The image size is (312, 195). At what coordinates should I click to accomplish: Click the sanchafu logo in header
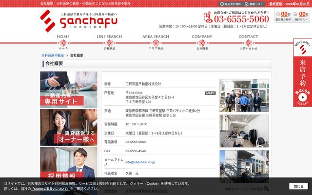click(x=79, y=20)
